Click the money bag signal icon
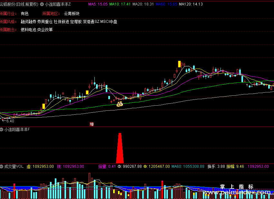The width and height of the screenshot is (274, 199). [x=120, y=104]
